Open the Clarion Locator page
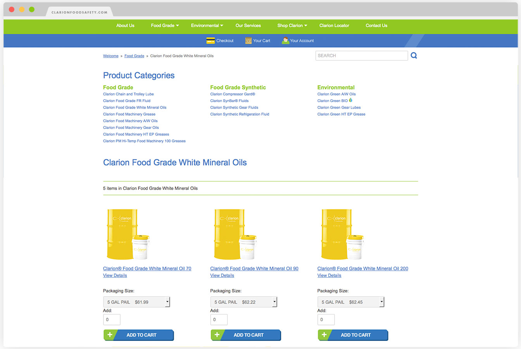Viewport: 521px width, 349px height. [334, 26]
